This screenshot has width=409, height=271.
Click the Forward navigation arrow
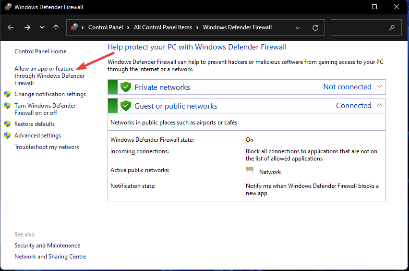27,28
